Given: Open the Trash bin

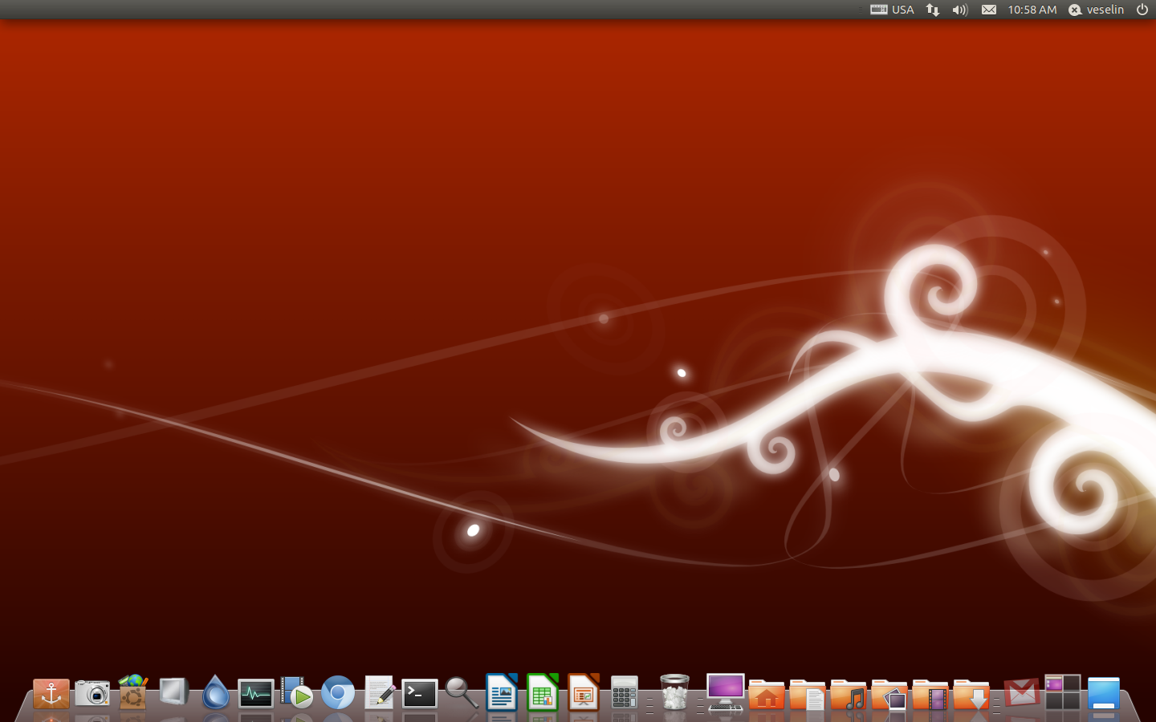Looking at the screenshot, I should click(675, 693).
